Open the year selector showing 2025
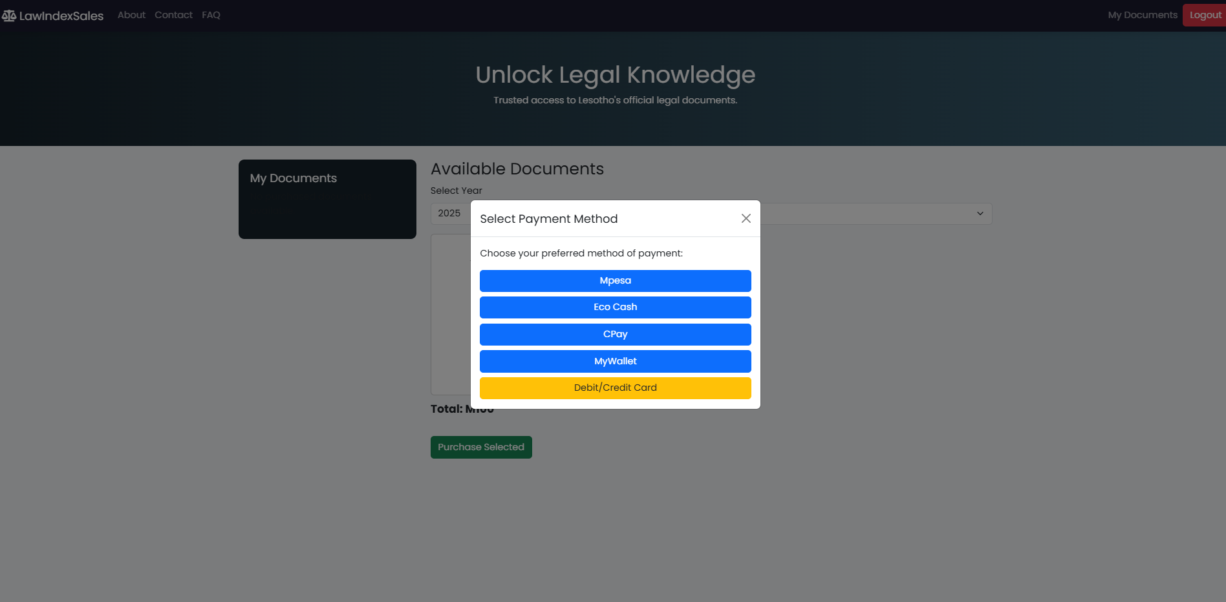This screenshot has height=602, width=1226. pyautogui.click(x=450, y=214)
